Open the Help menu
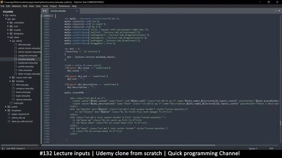Image resolution: width=282 pixels, height=158 pixels. point(74,6)
